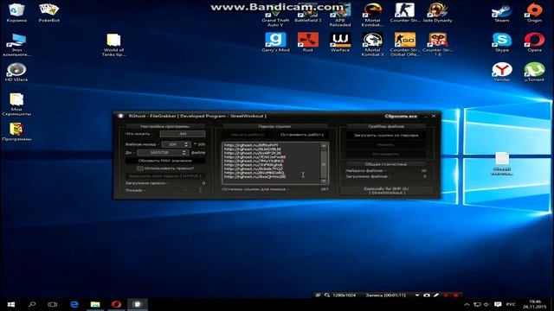Launch the HD VDeck shortcut
The height and width of the screenshot is (311, 554).
click(16, 73)
